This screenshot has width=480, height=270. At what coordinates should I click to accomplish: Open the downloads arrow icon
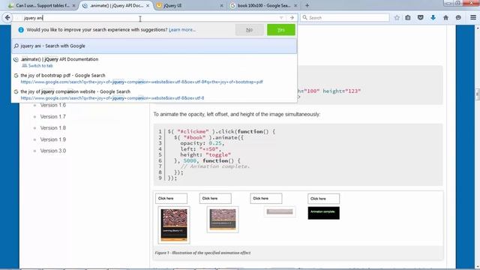pyautogui.click(x=433, y=18)
